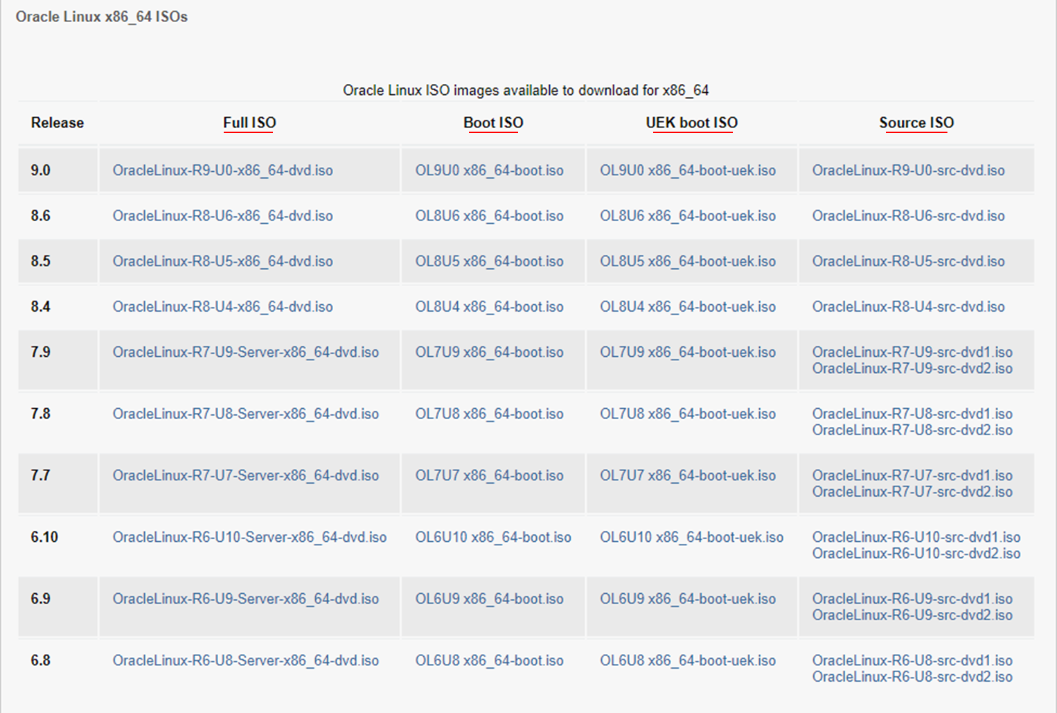Download OracleLinux-R7-U7-src-dvd1.iso
1057x713 pixels.
pyautogui.click(x=912, y=475)
